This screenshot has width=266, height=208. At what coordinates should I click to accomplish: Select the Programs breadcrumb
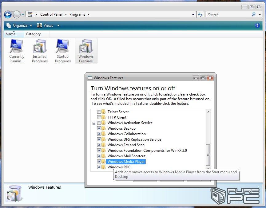pos(77,14)
